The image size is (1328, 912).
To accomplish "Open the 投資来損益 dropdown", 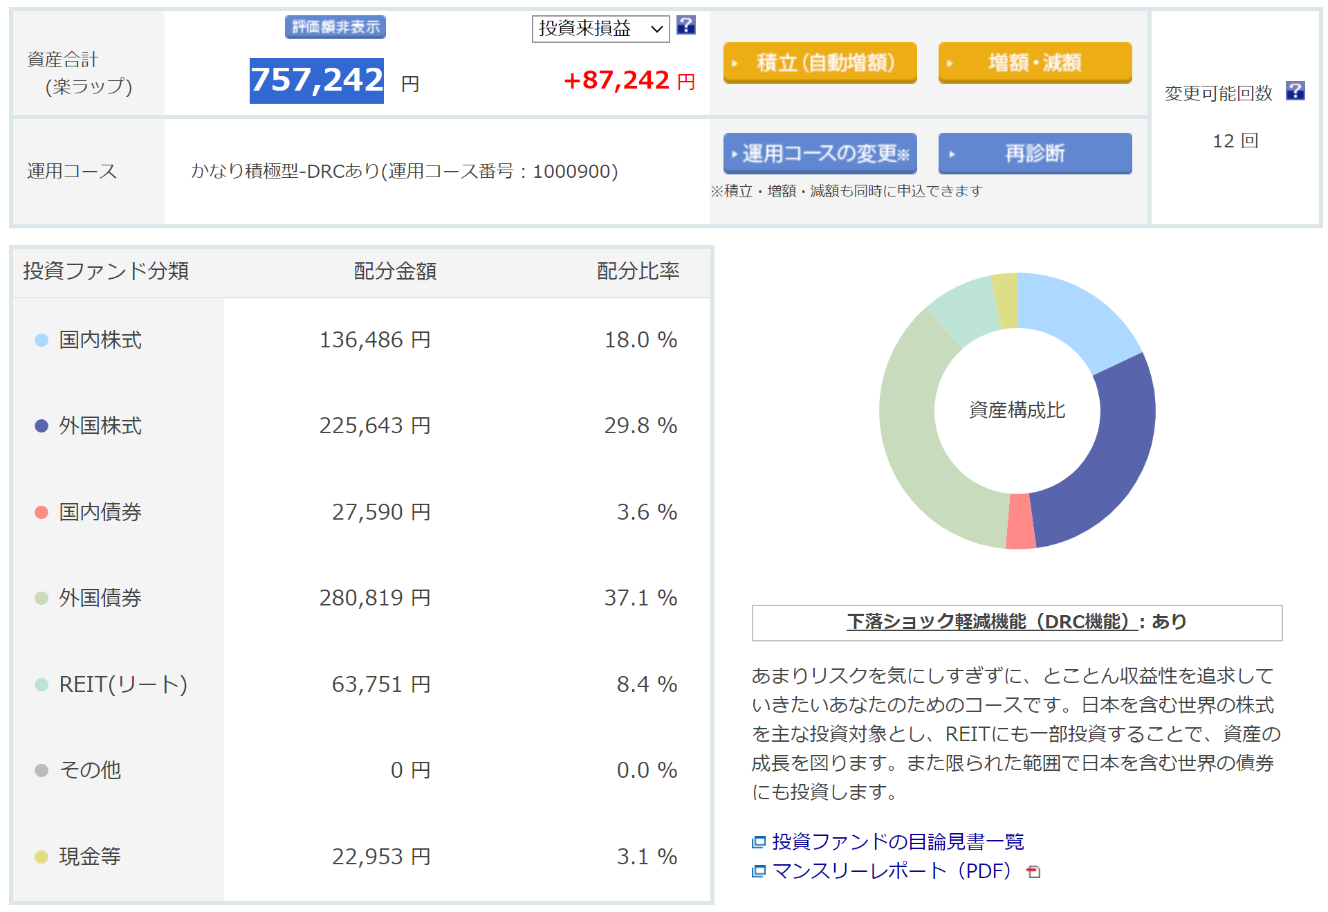I will (x=600, y=28).
